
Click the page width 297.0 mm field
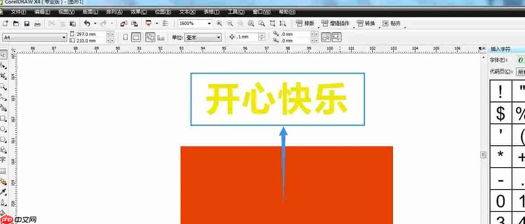pos(91,34)
